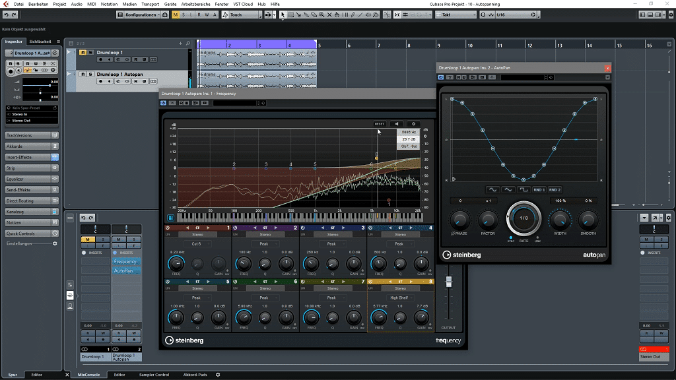Click the RND 1 button in AutoPan
The height and width of the screenshot is (380, 676).
[539, 189]
